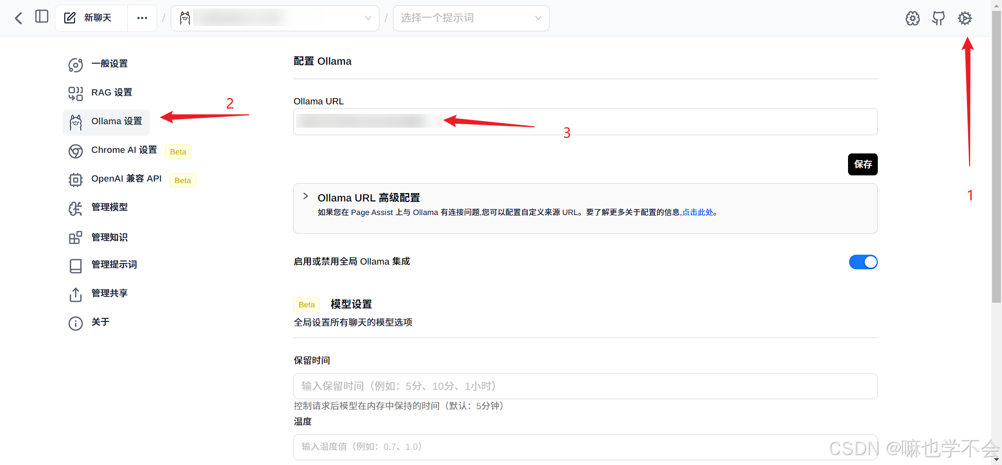Open settings via the top-right gear icon

click(x=965, y=18)
